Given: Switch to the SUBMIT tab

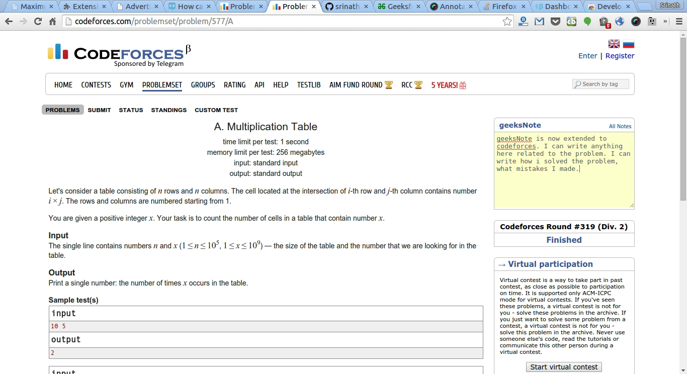Looking at the screenshot, I should click(x=99, y=110).
